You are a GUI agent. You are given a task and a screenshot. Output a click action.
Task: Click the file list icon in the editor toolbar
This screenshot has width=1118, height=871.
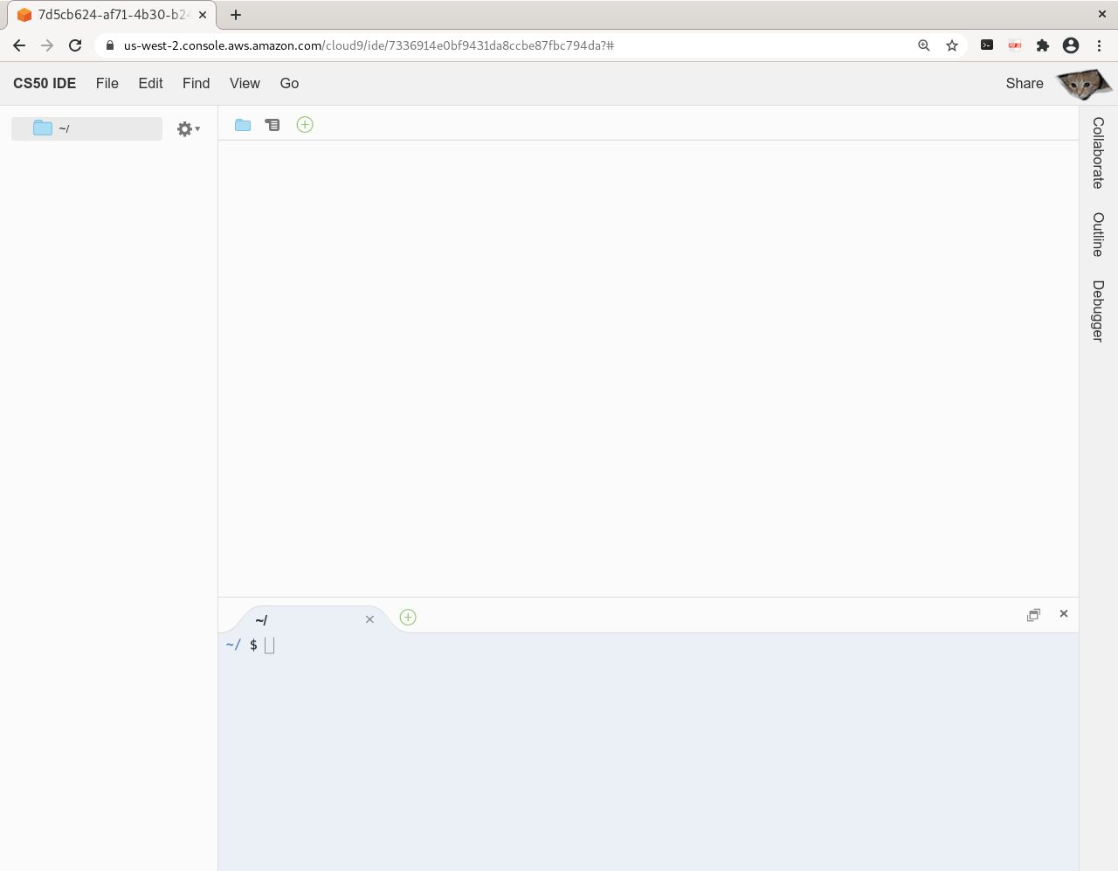[x=273, y=124]
